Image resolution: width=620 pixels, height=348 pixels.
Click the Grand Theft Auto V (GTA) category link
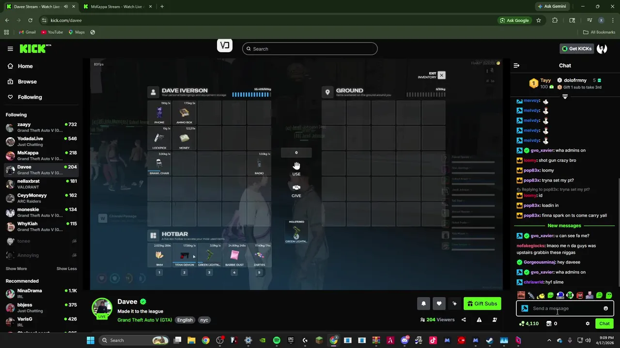point(144,320)
